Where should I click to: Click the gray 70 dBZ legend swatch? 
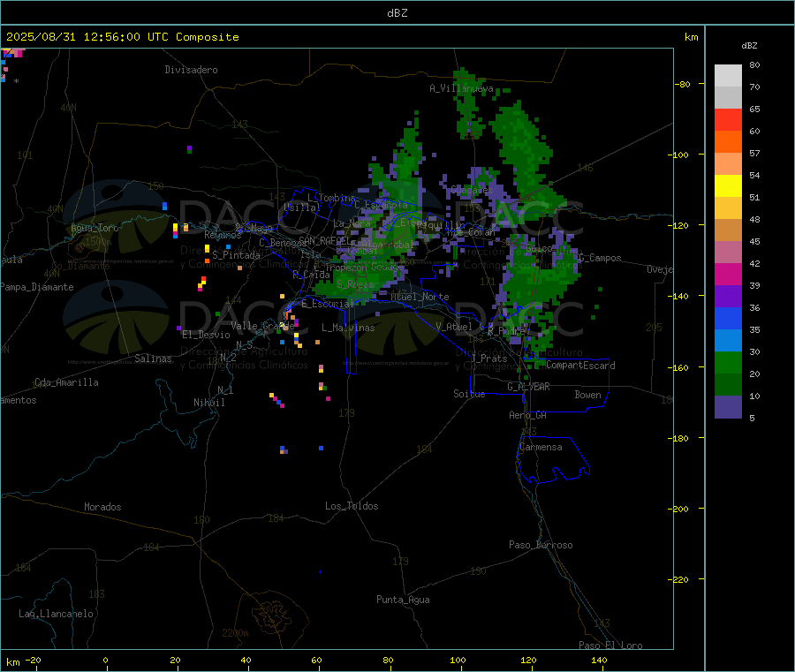pyautogui.click(x=728, y=98)
